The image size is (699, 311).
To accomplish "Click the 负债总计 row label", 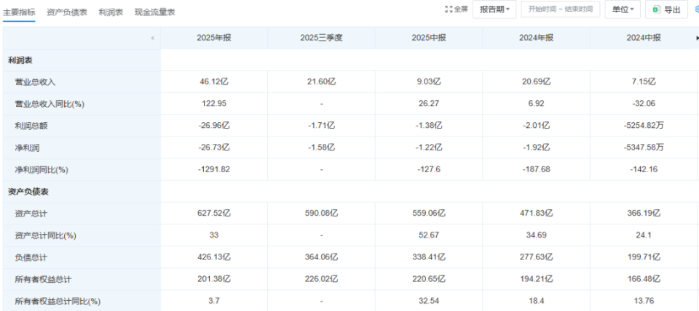I will [31, 258].
